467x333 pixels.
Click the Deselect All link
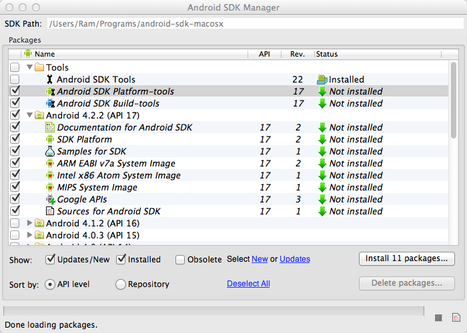coord(248,284)
